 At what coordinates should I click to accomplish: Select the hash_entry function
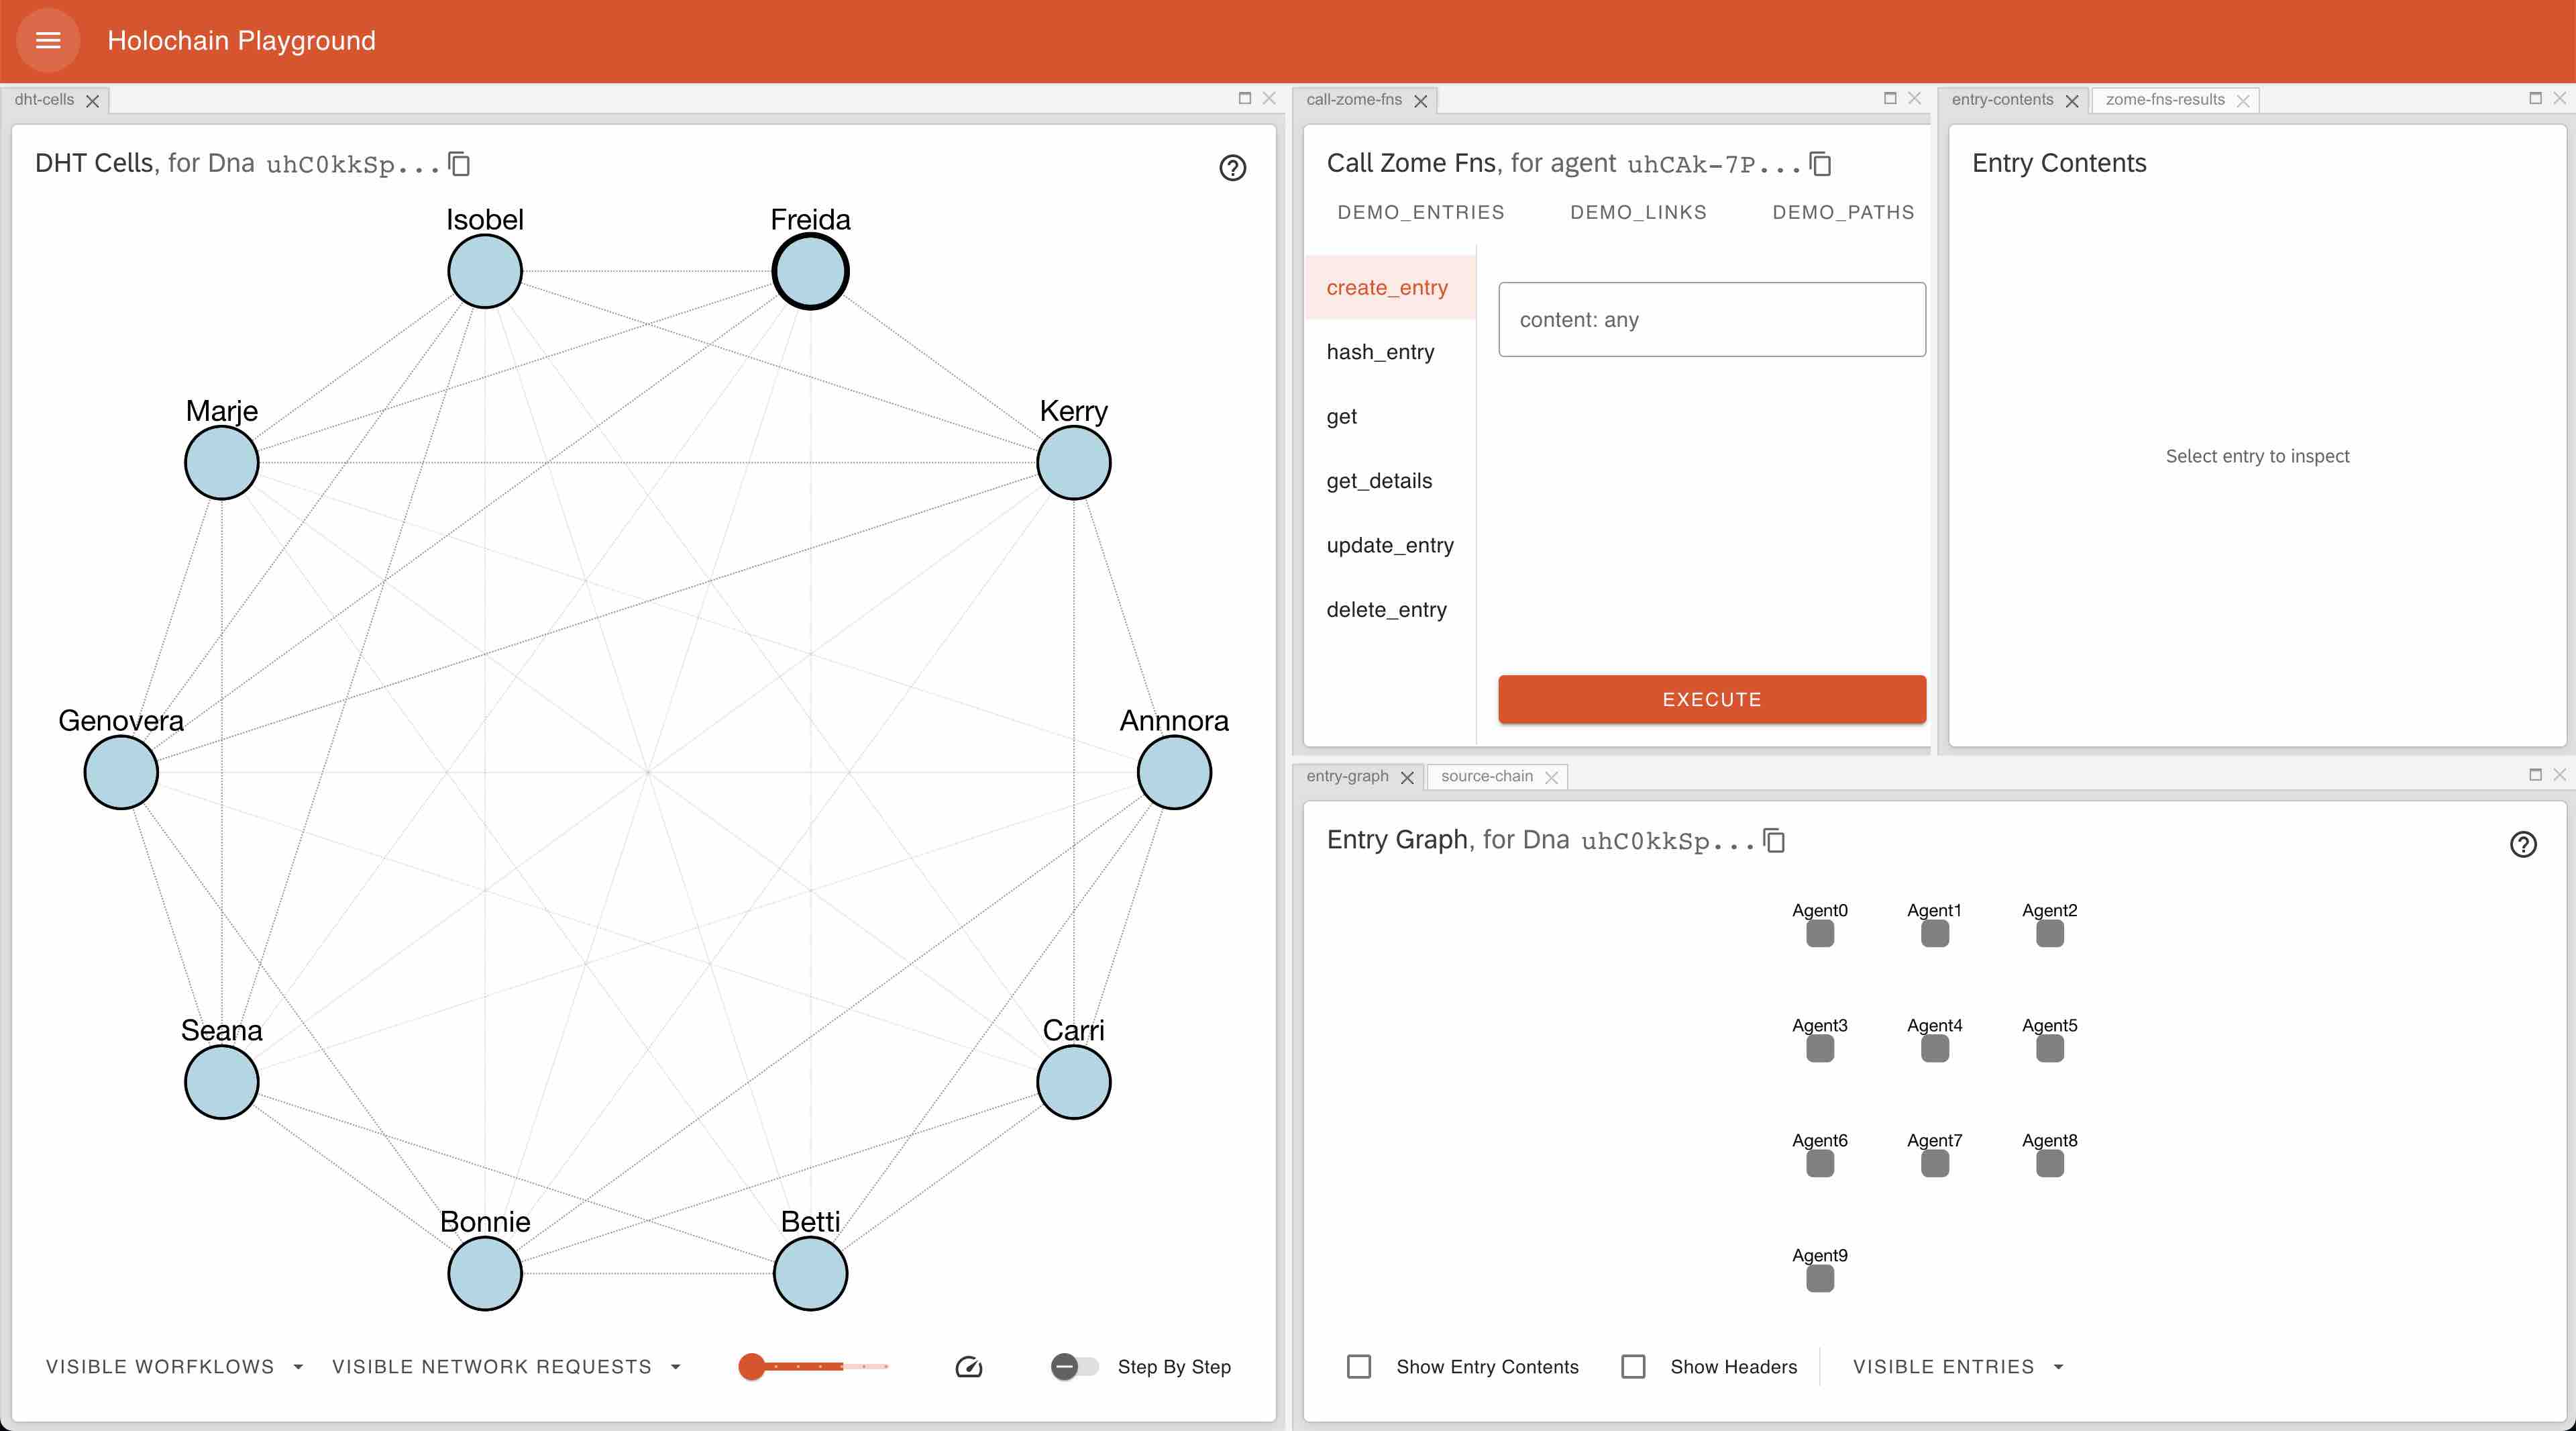(1380, 351)
